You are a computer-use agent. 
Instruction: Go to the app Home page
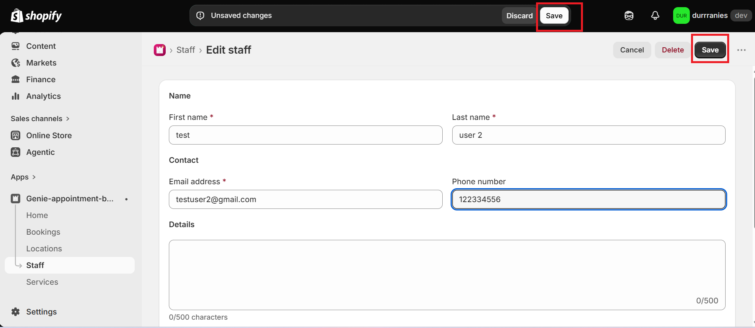(x=37, y=215)
